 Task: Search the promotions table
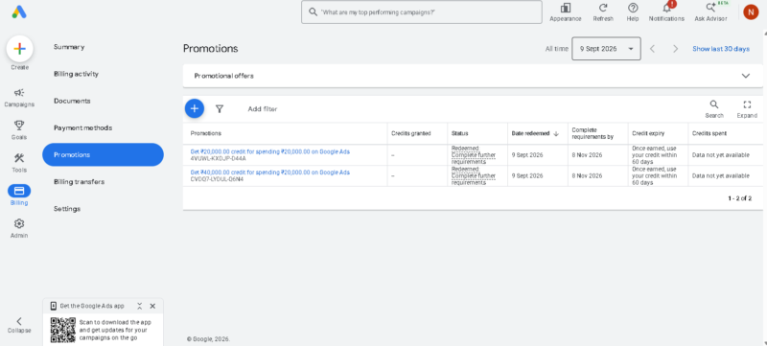pos(714,109)
